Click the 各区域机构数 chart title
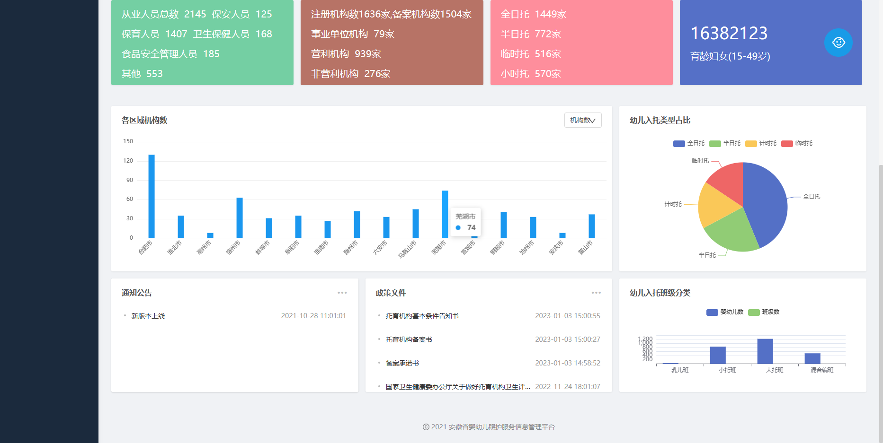883x443 pixels. [144, 120]
